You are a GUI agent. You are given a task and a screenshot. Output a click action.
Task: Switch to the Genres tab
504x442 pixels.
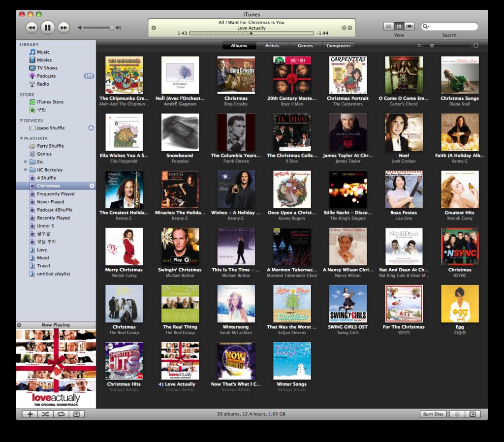(x=305, y=46)
